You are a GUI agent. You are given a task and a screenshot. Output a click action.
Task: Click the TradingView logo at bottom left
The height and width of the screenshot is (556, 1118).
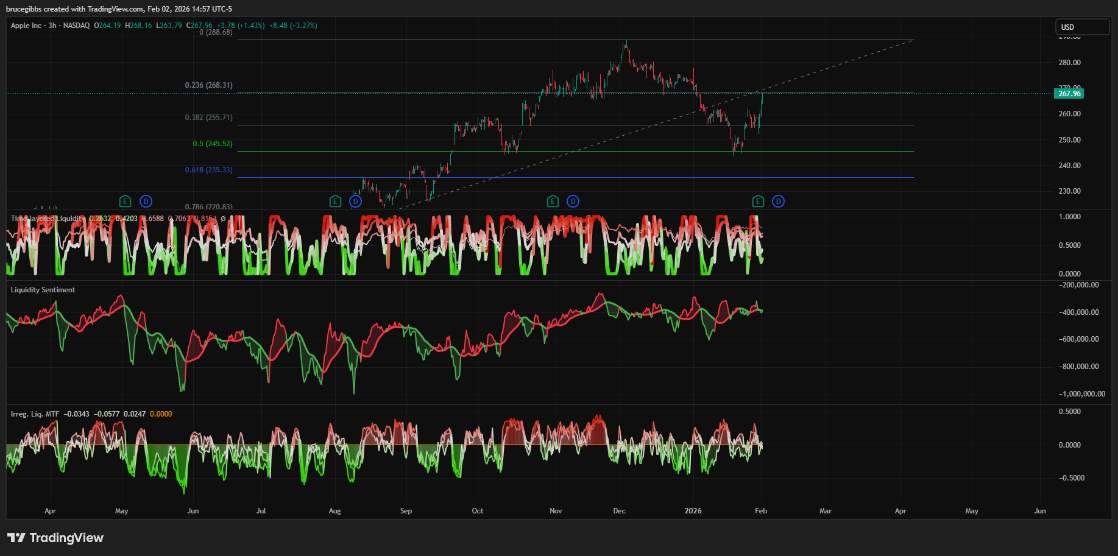[x=55, y=538]
